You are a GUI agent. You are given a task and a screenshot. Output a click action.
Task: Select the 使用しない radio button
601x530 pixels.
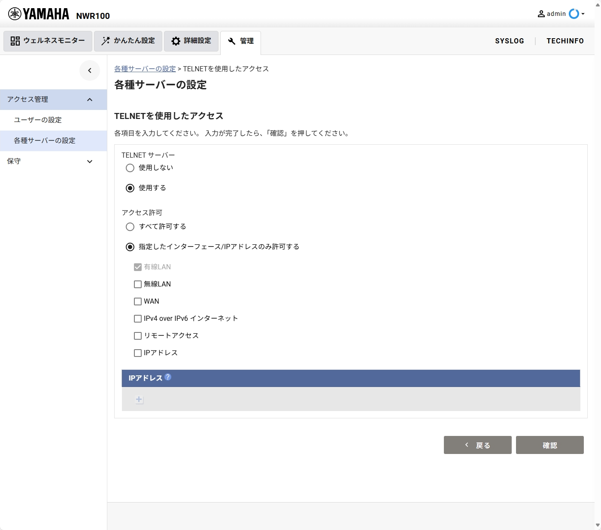click(130, 168)
